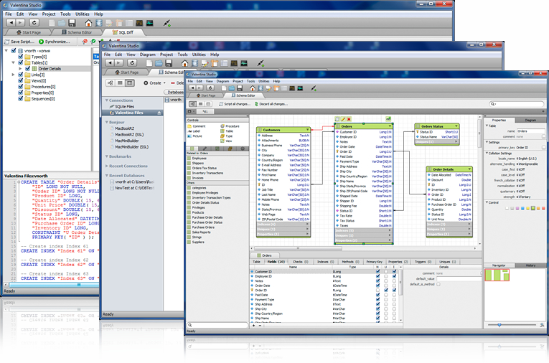Viewport: 549px width, 363px height.
Task: Click the Navigator zoom slider handle
Action: tap(499, 325)
